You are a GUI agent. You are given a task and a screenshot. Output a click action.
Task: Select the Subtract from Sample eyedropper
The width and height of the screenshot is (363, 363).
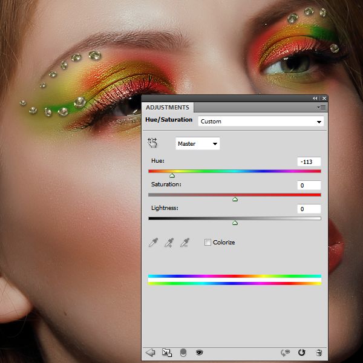186,243
